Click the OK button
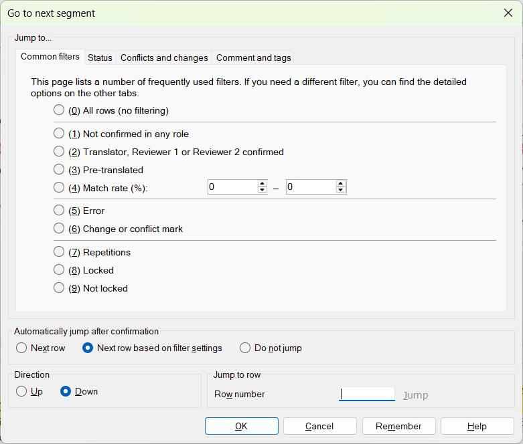The height and width of the screenshot is (444, 523). (x=241, y=426)
